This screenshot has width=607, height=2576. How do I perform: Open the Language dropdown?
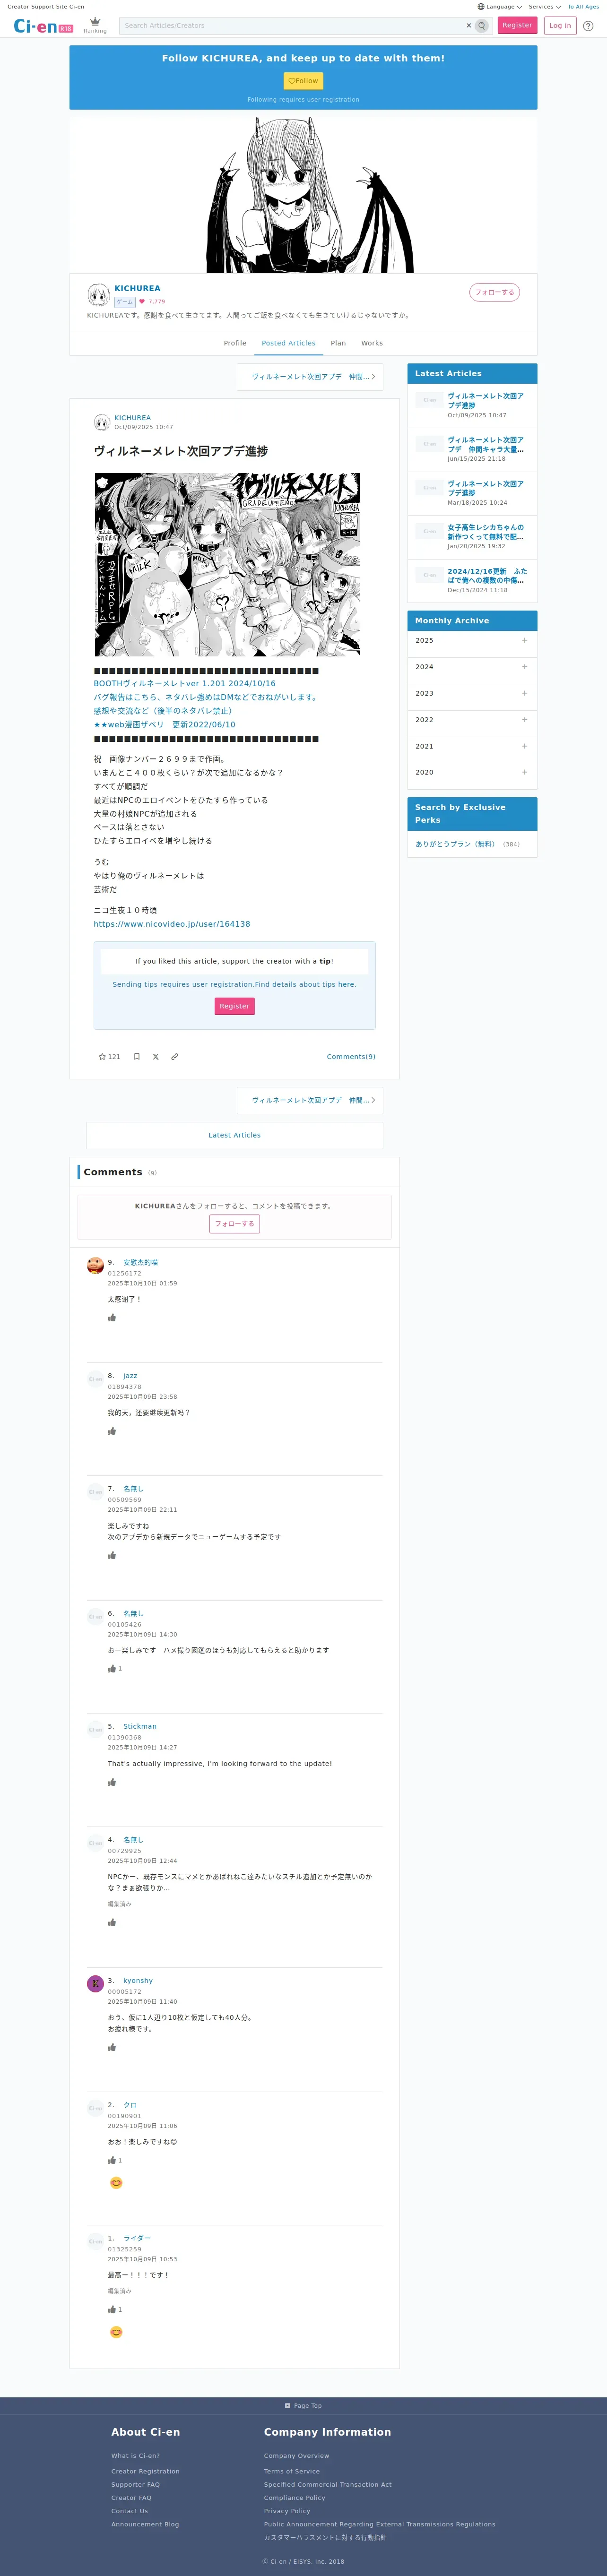pyautogui.click(x=500, y=7)
